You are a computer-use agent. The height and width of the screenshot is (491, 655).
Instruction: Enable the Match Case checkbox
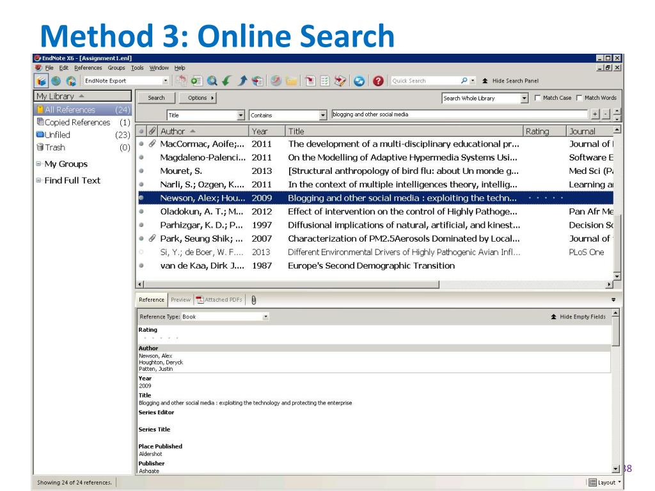(537, 98)
